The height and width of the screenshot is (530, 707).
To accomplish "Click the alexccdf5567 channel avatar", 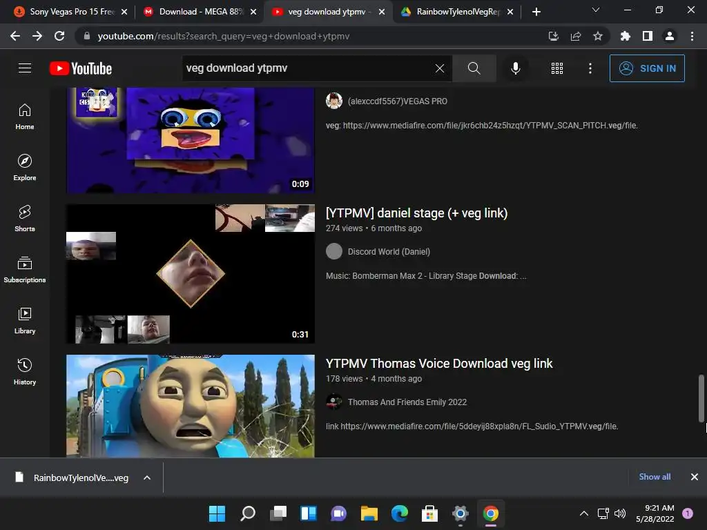I will pyautogui.click(x=334, y=101).
